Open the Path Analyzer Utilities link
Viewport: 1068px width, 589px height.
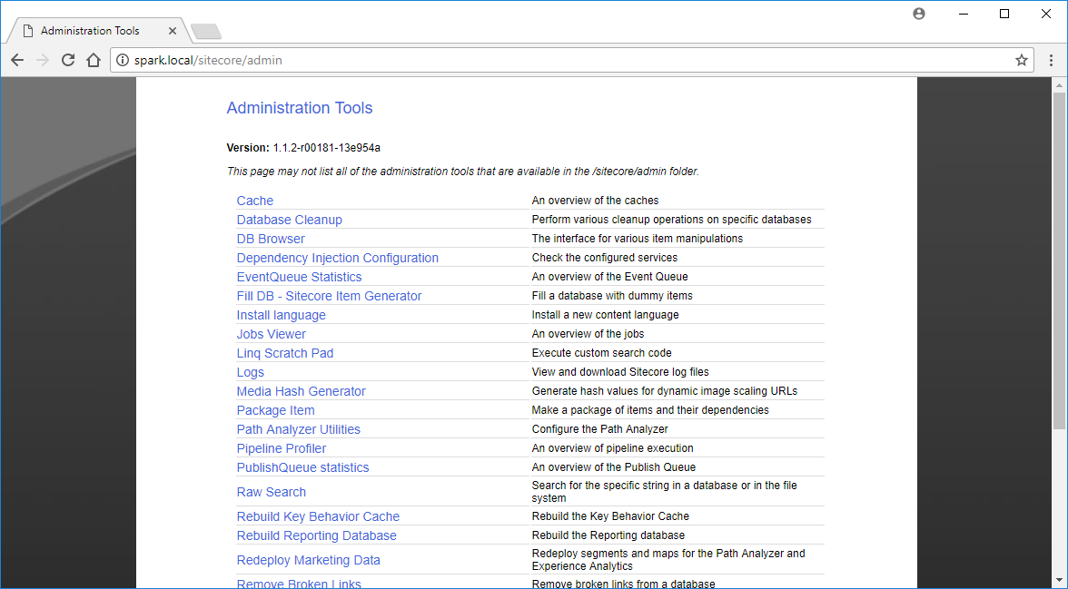click(298, 429)
